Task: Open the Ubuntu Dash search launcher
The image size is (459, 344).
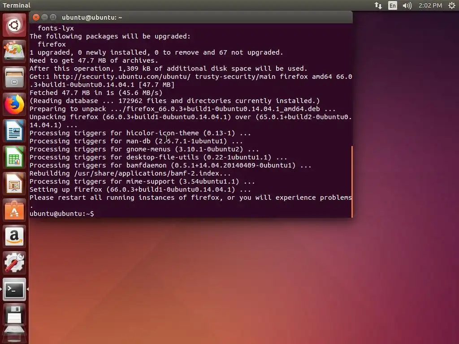Action: coord(14,25)
